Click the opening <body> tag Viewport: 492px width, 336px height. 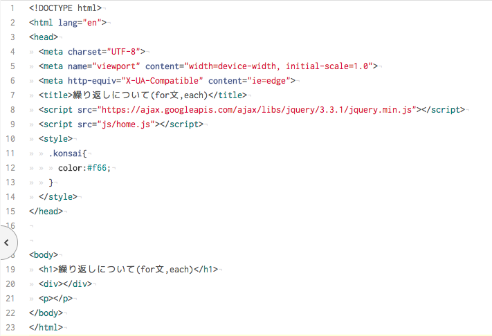pyautogui.click(x=44, y=255)
